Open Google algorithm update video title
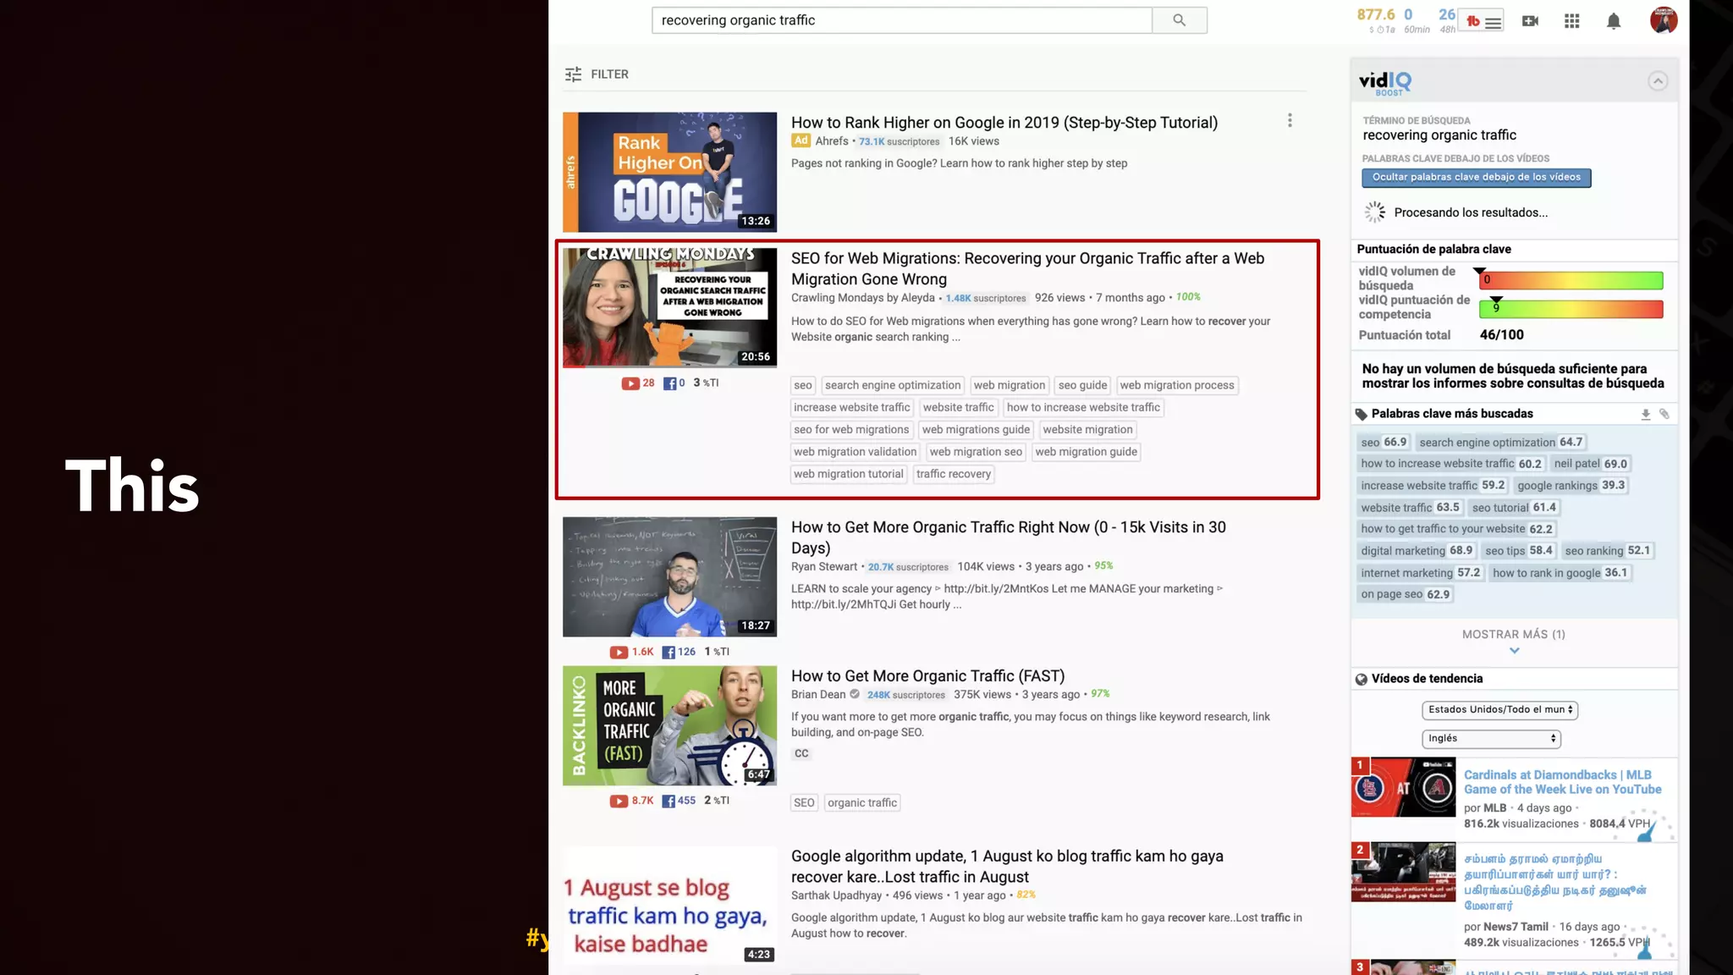 (1007, 867)
